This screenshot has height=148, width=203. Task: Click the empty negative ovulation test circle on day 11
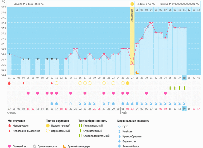click(56, 83)
